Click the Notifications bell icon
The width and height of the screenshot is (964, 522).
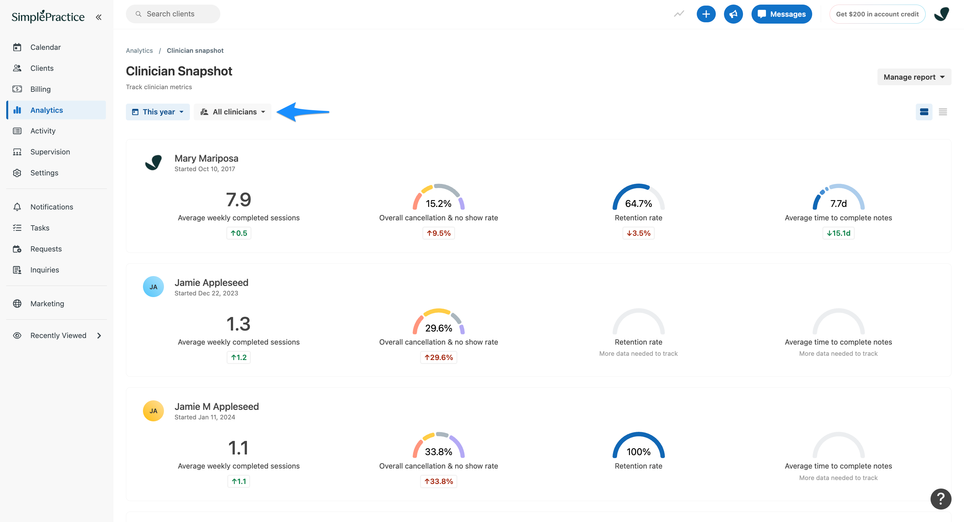tap(17, 207)
